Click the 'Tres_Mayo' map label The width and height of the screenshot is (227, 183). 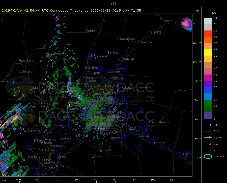(x=91, y=68)
